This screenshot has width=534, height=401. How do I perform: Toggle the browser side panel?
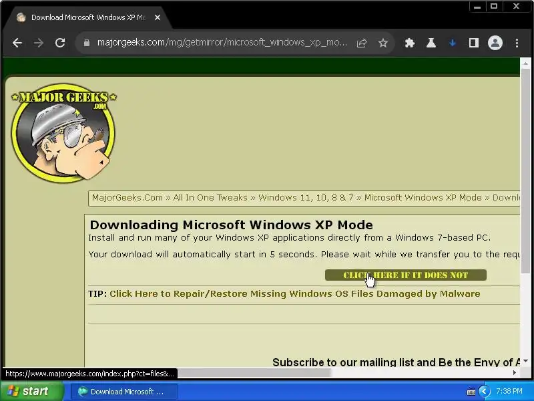coord(474,43)
